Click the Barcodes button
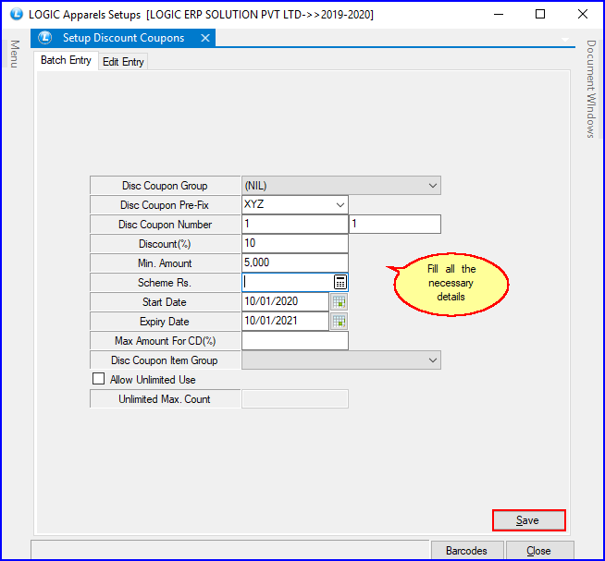 (466, 551)
